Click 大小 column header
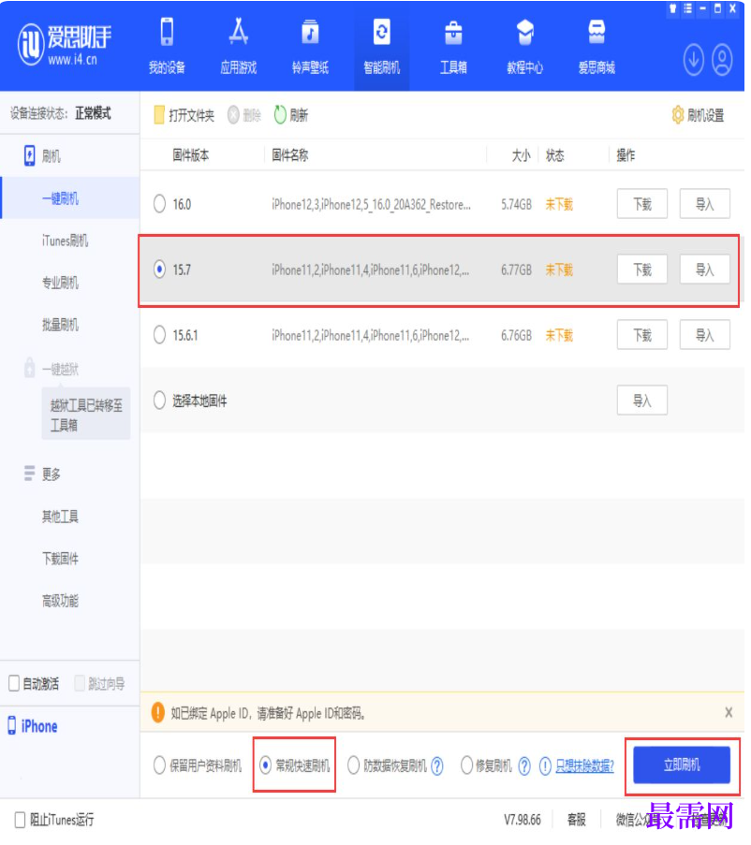The image size is (751, 845). [522, 155]
